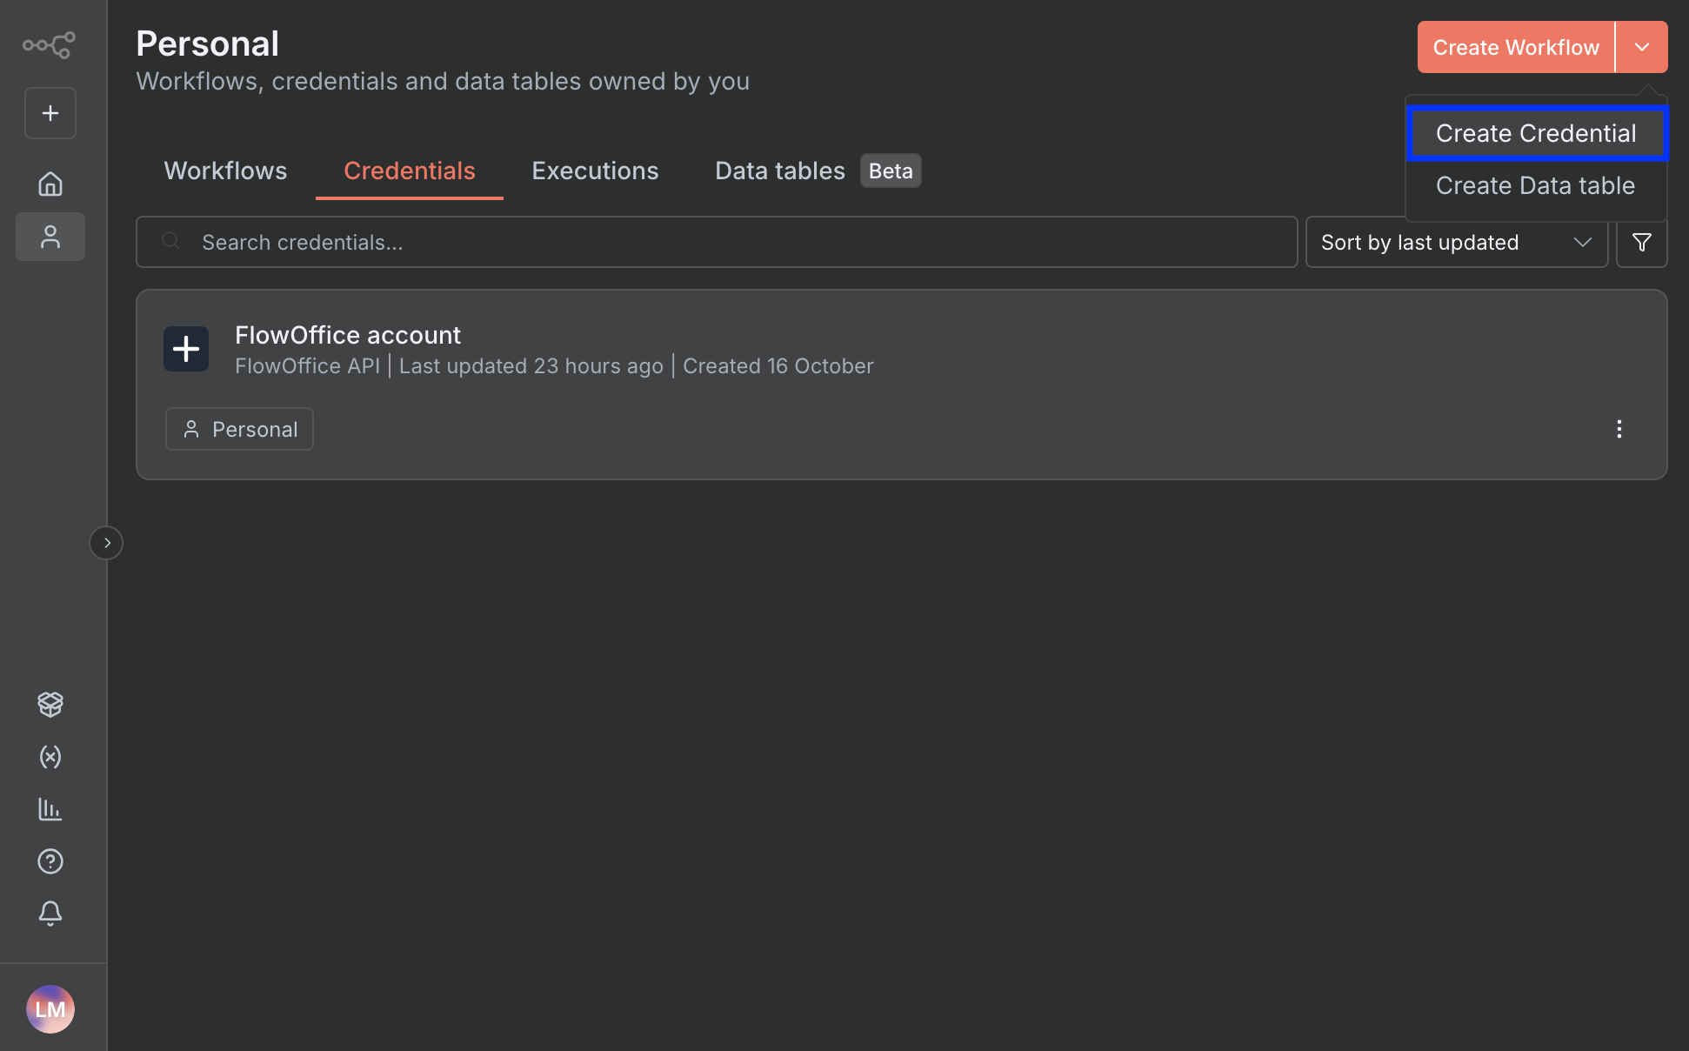The height and width of the screenshot is (1051, 1689).
Task: Switch to the Workflows tab
Action: (x=225, y=171)
